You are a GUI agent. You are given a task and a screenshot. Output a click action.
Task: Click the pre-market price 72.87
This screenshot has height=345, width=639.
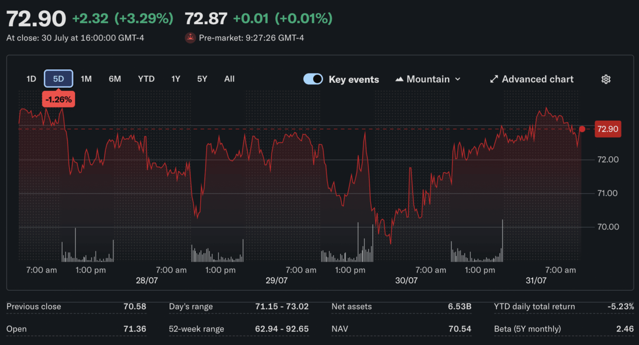coord(206,19)
